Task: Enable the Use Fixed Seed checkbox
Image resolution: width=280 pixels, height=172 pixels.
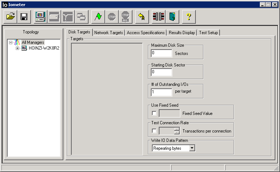Action: pyautogui.click(x=154, y=113)
